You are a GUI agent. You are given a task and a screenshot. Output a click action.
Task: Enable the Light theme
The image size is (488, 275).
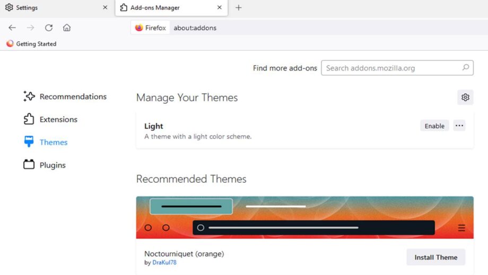(434, 126)
